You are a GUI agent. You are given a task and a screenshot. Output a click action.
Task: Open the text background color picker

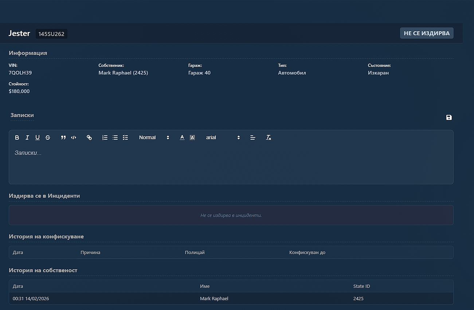[x=192, y=137]
